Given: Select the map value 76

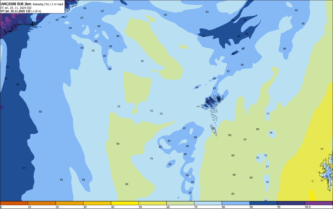Looking at the screenshot, I should (x=271, y=133).
